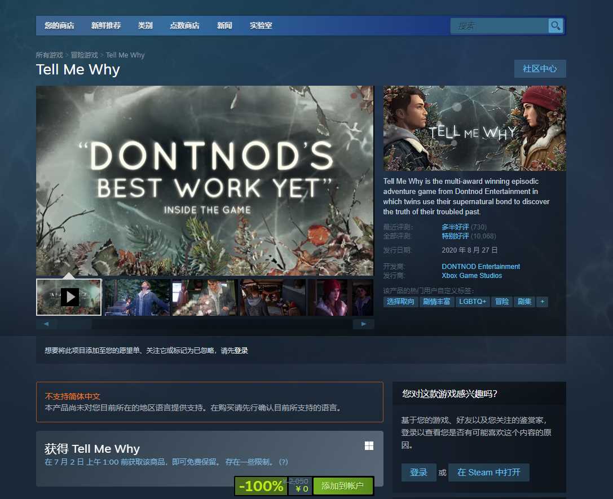Click the thumbnail strip scrollbar handle
This screenshot has width=613, height=499.
74,324
